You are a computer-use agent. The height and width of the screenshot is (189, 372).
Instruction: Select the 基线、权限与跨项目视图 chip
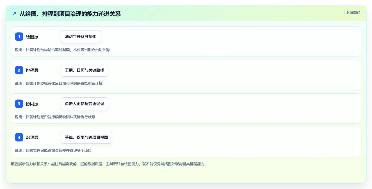tap(86, 137)
